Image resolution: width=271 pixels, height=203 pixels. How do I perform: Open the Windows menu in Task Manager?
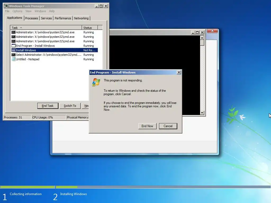tap(40, 11)
